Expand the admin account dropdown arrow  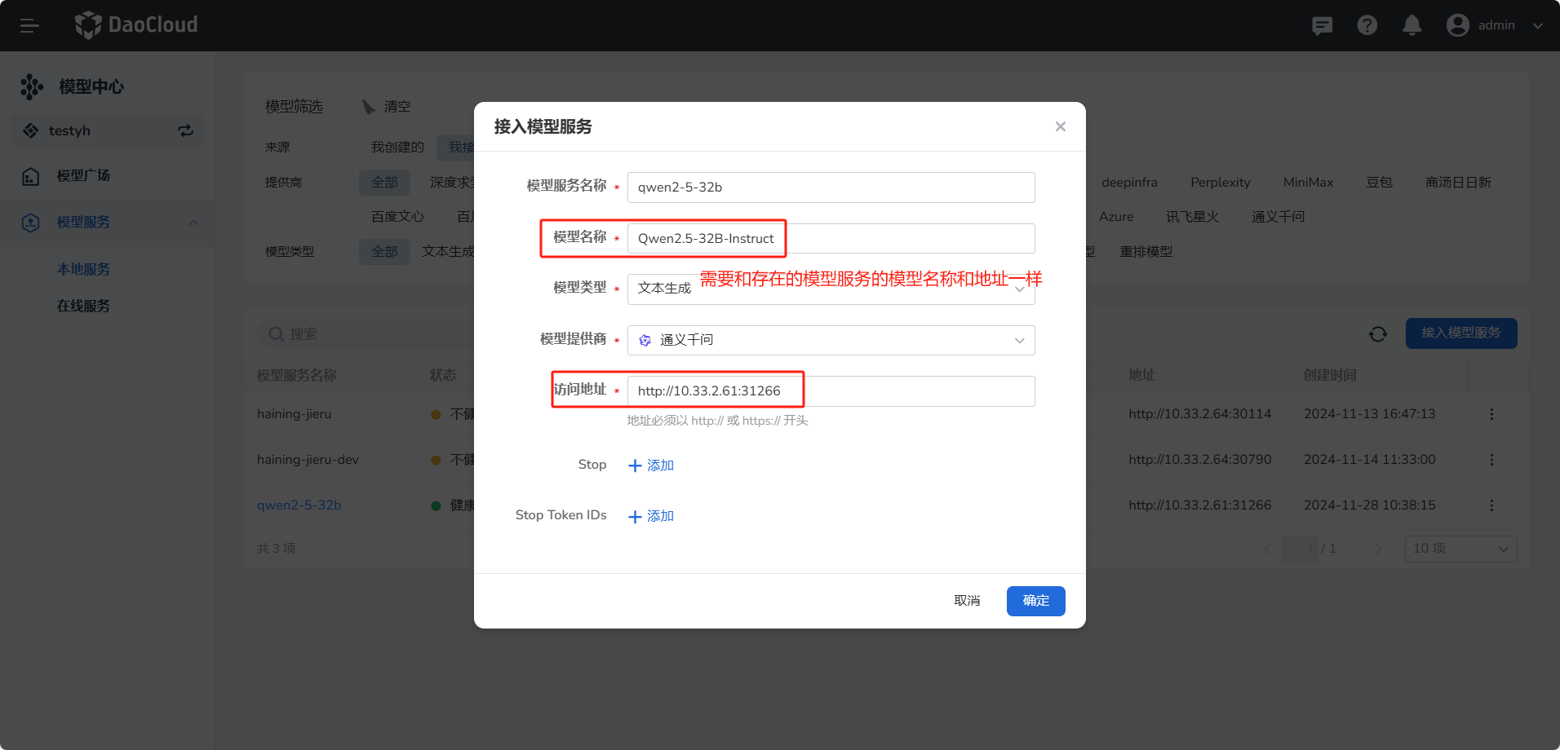1538,26
